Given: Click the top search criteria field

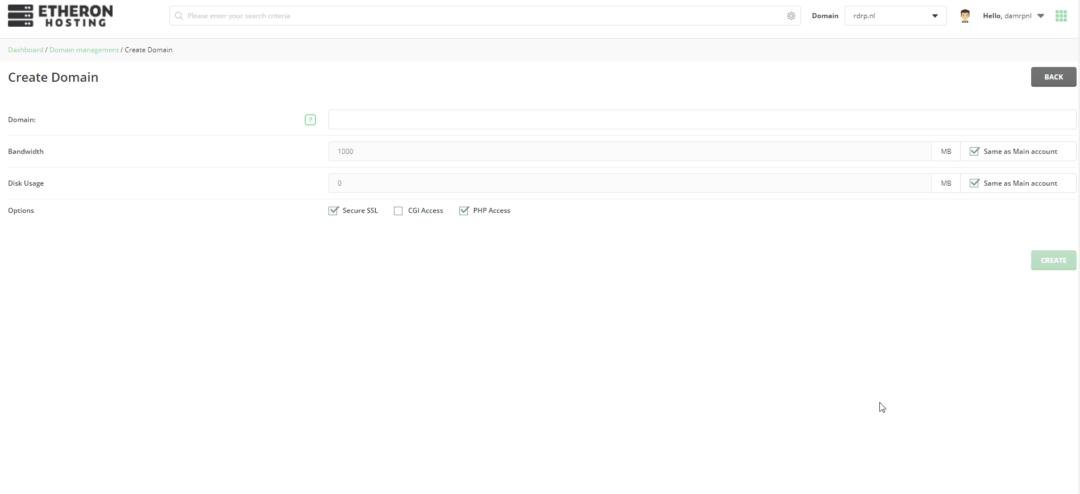Looking at the screenshot, I should coord(483,16).
